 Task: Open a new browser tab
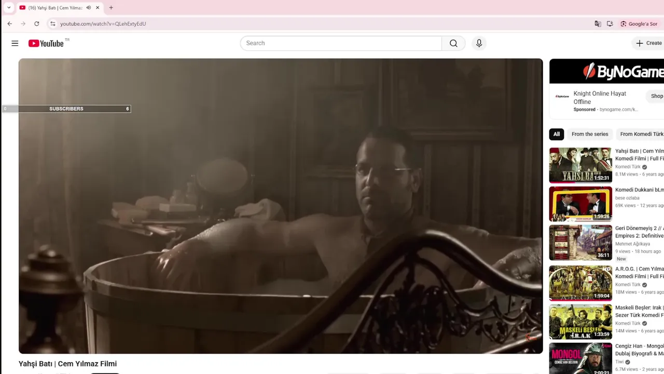coord(111,8)
